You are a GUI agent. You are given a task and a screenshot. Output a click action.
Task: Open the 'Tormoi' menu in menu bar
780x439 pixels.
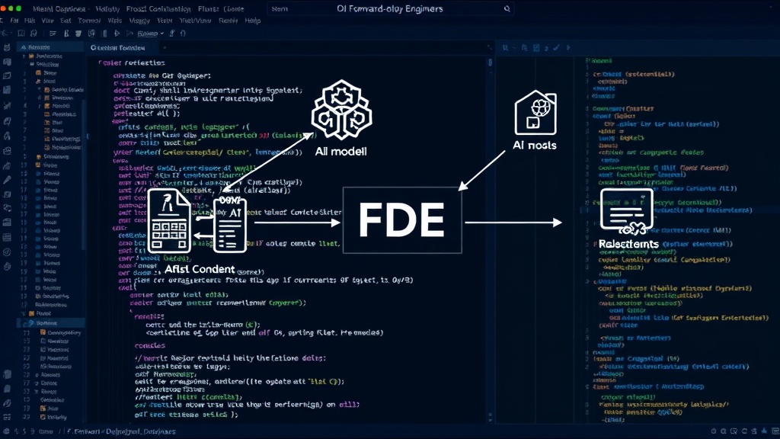coord(90,21)
